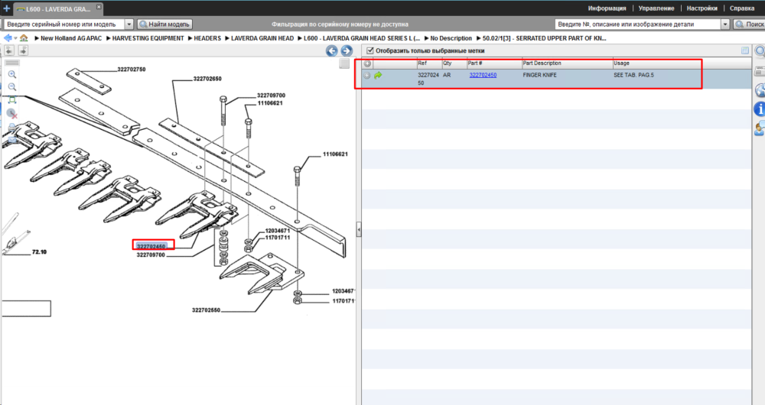Click the part number search input field

tap(638, 24)
